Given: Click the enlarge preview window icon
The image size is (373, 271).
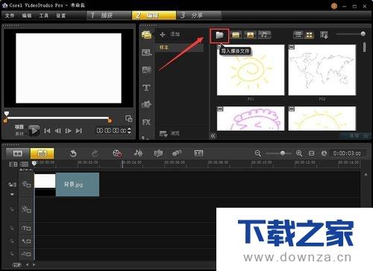Looking at the screenshot, I should tap(128, 118).
